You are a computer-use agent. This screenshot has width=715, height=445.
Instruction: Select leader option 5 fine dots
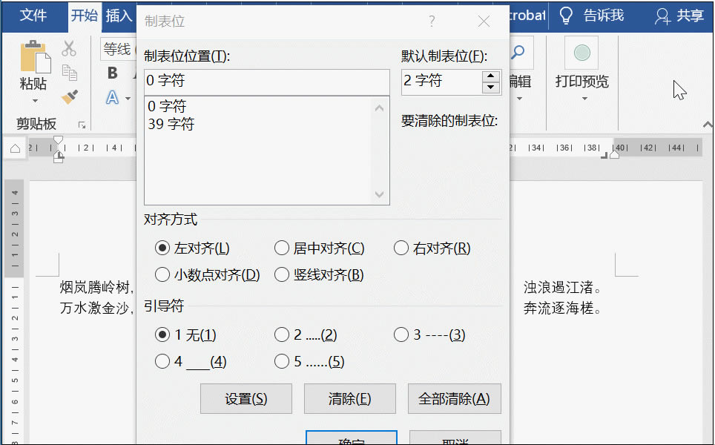282,362
